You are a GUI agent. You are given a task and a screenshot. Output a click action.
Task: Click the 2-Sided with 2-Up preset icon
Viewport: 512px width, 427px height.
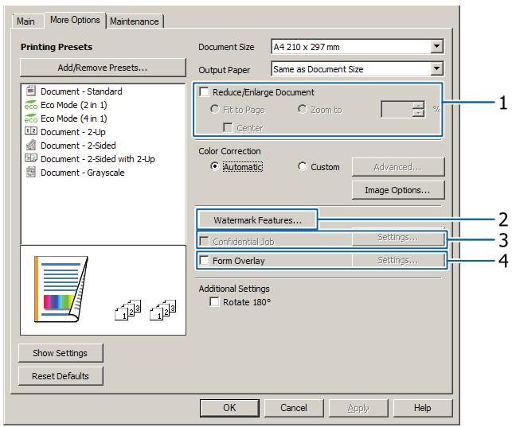pos(31,158)
